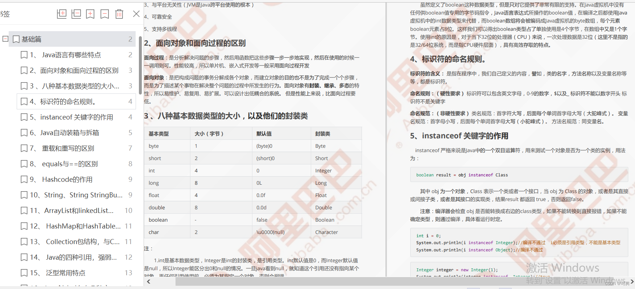Click bookmark icon beside 基础篇

(16, 39)
